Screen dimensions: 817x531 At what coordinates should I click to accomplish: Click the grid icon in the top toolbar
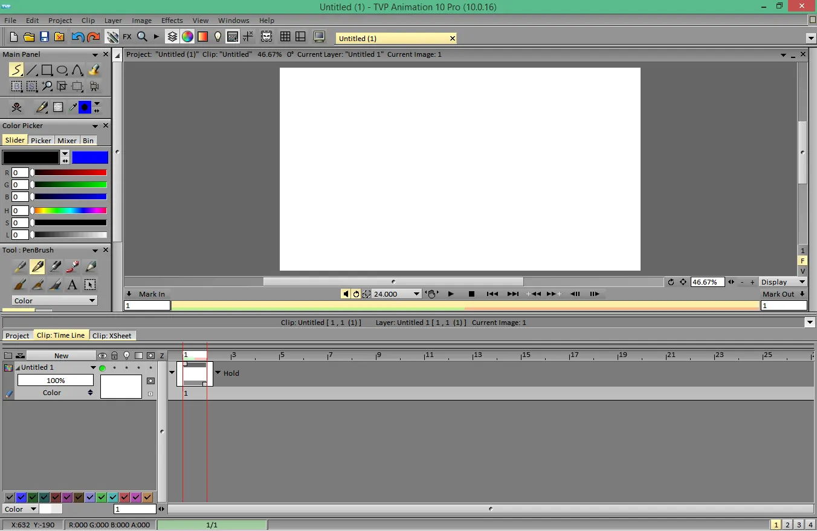285,37
